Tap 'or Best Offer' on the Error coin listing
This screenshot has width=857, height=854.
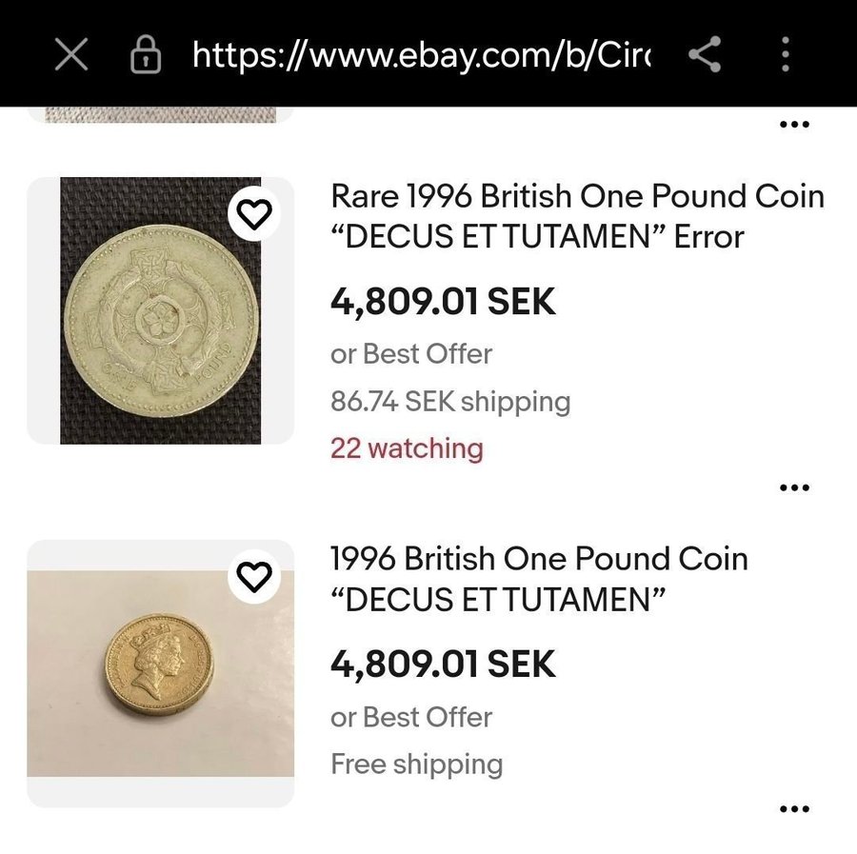[x=411, y=354]
